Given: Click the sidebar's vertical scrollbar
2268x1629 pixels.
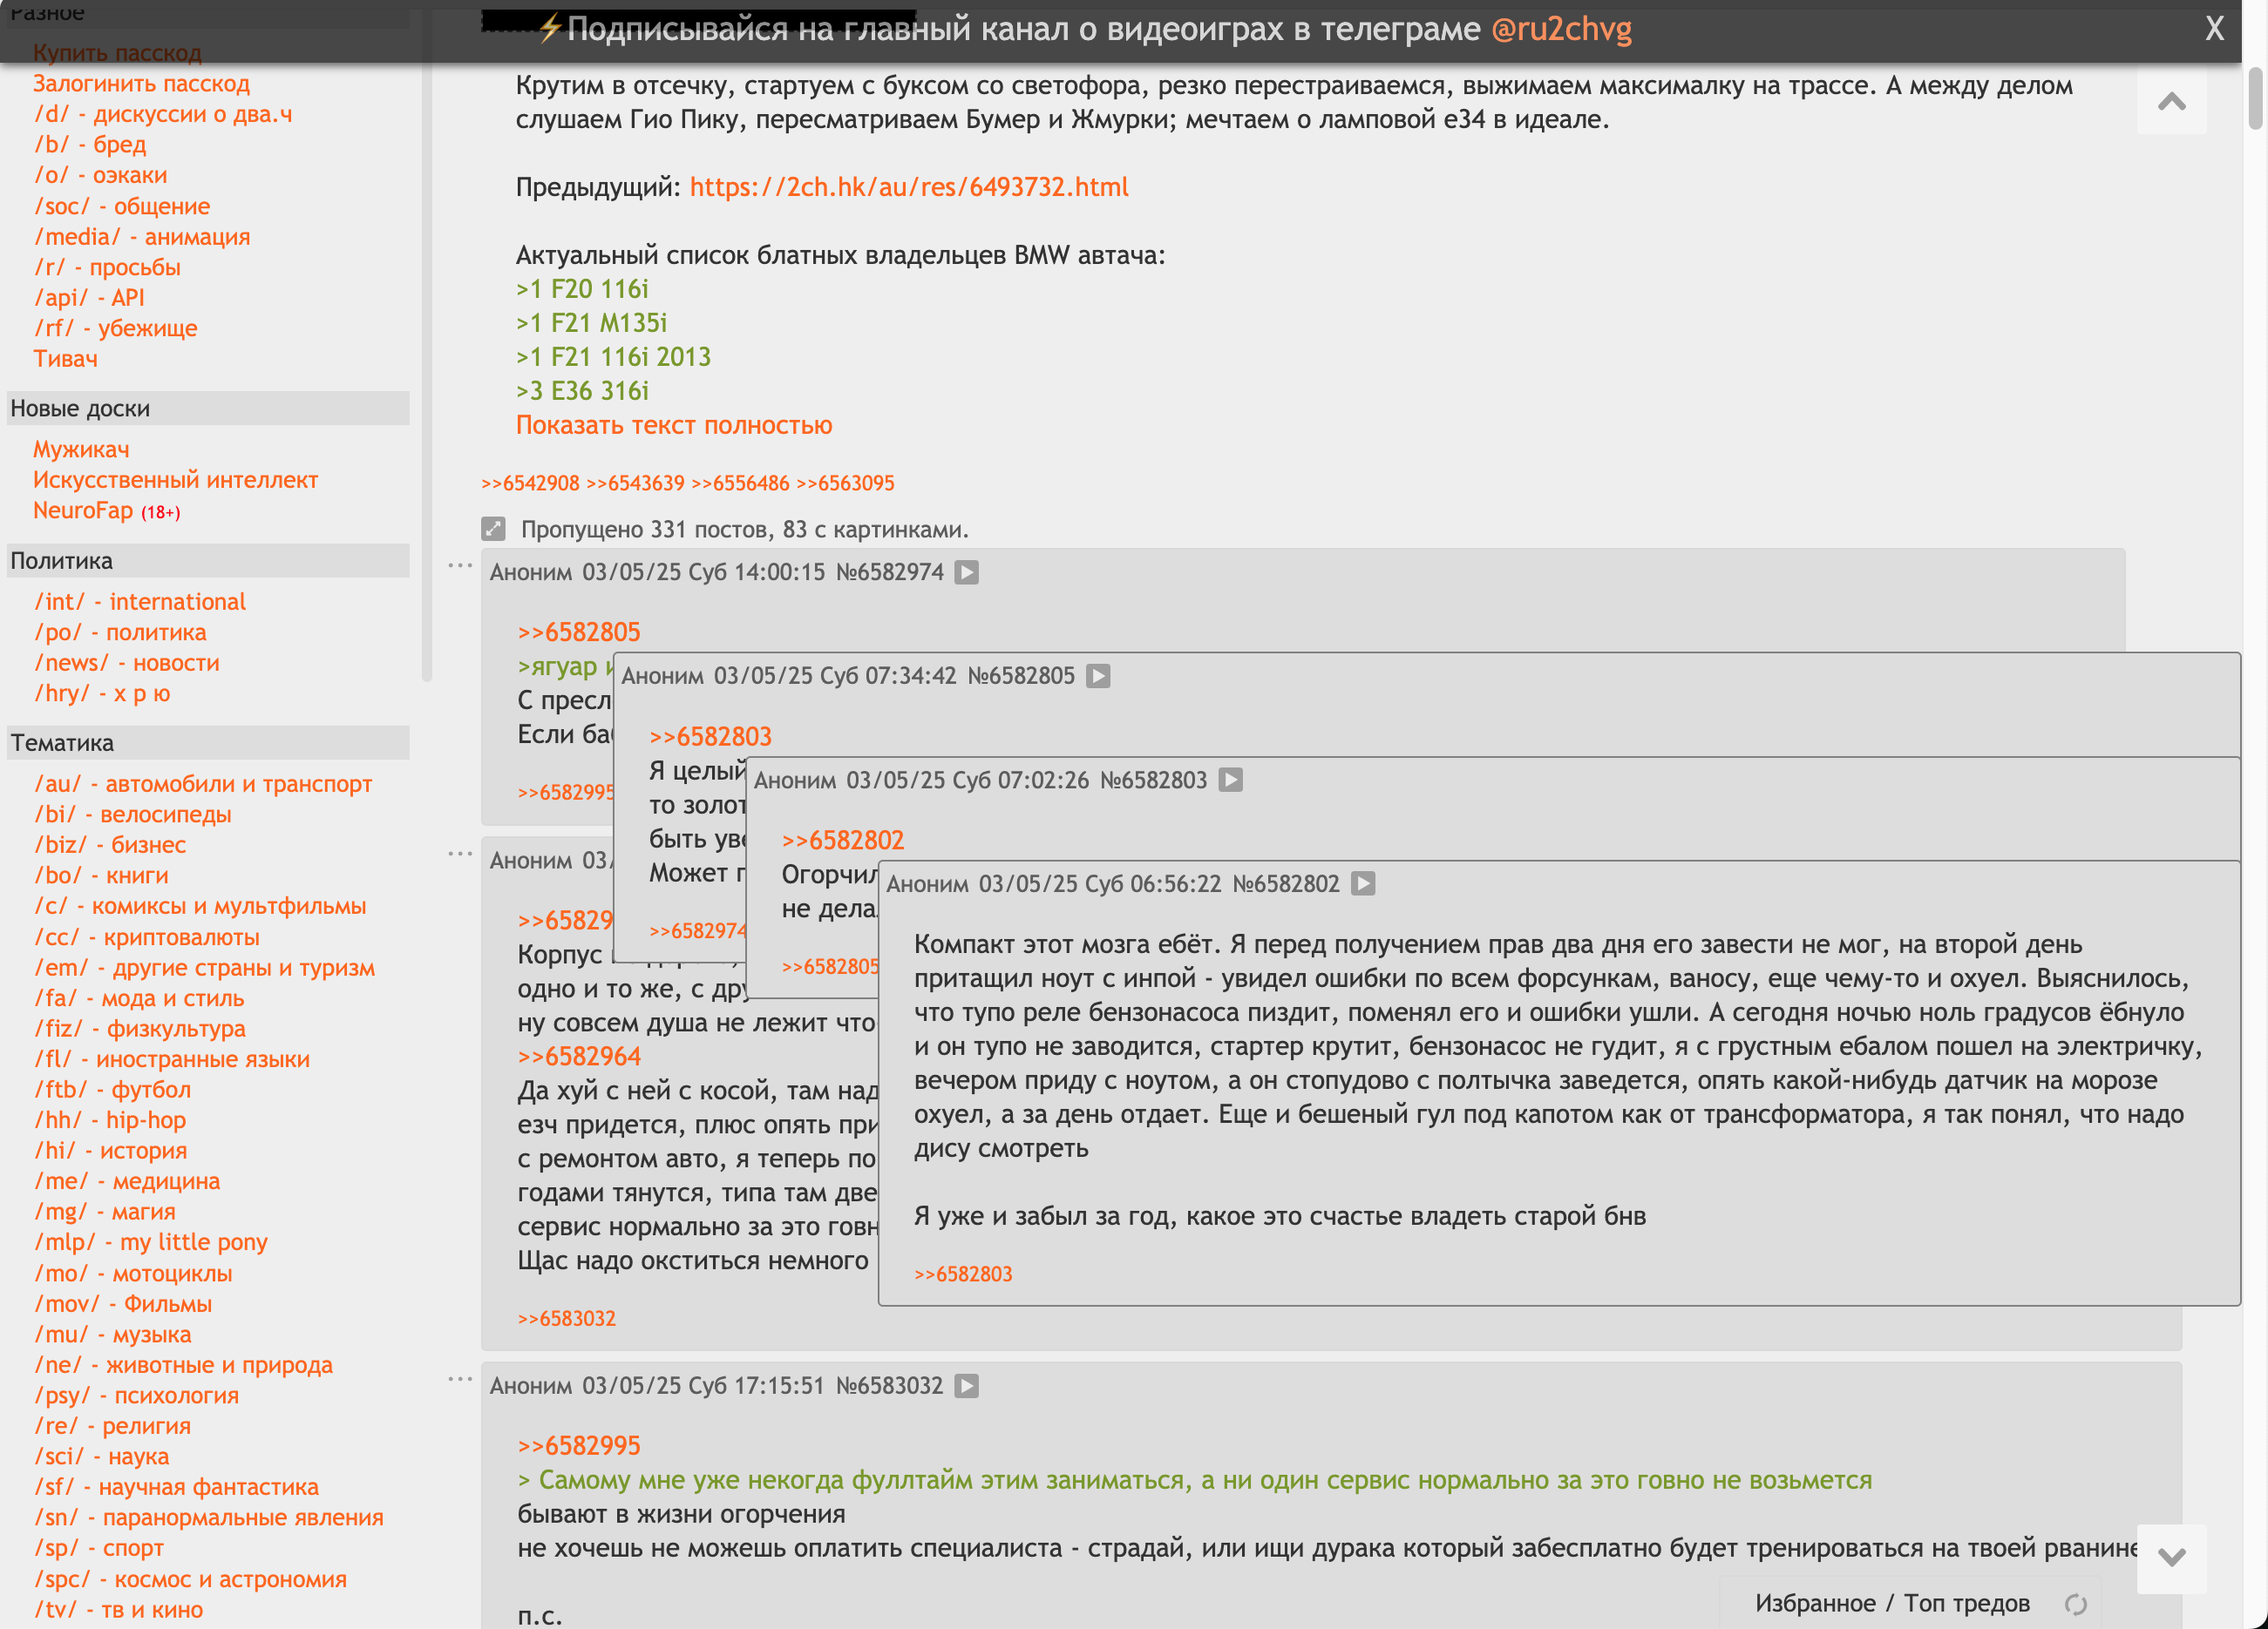Looking at the screenshot, I should point(427,345).
